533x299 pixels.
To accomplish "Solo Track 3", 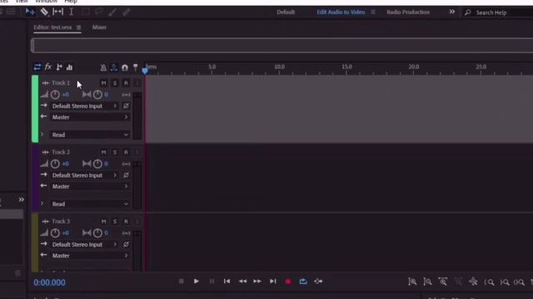I will (x=115, y=222).
